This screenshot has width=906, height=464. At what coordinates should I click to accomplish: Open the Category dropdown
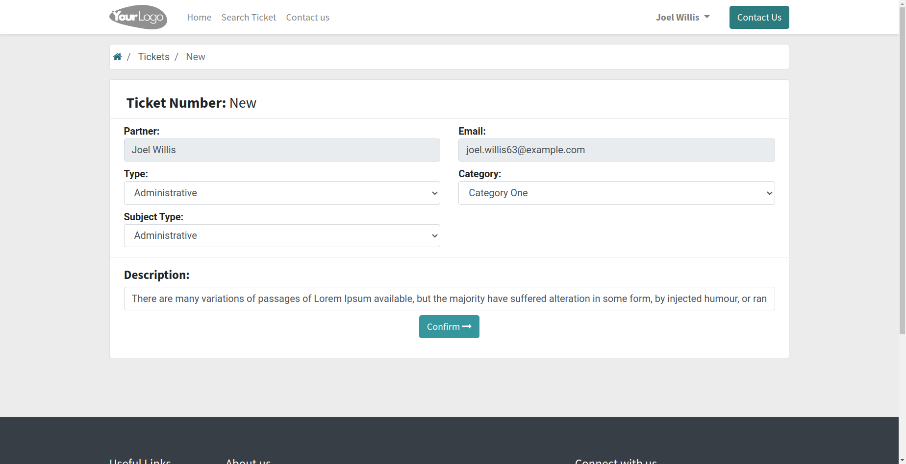point(616,193)
